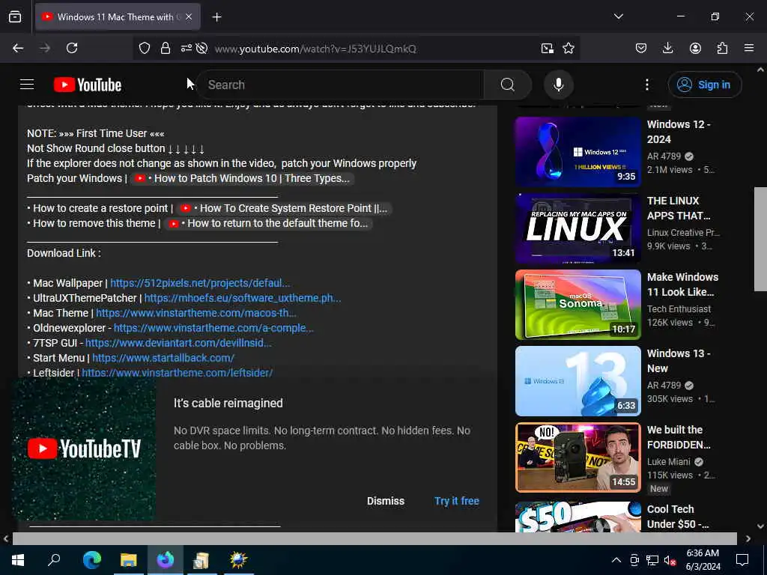Screen dimensions: 767x575
Task: Bookmark this page with the star
Action: tap(569, 48)
